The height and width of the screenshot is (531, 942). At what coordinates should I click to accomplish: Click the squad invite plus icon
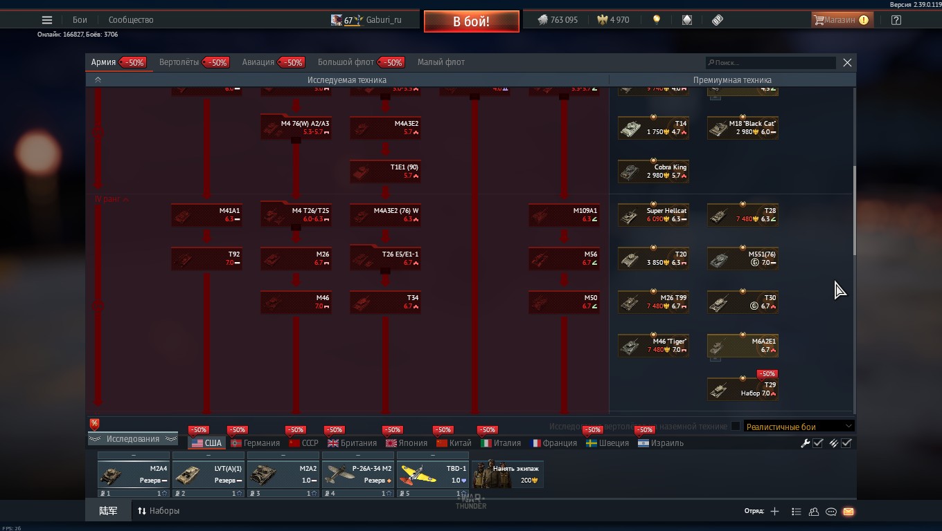774,512
